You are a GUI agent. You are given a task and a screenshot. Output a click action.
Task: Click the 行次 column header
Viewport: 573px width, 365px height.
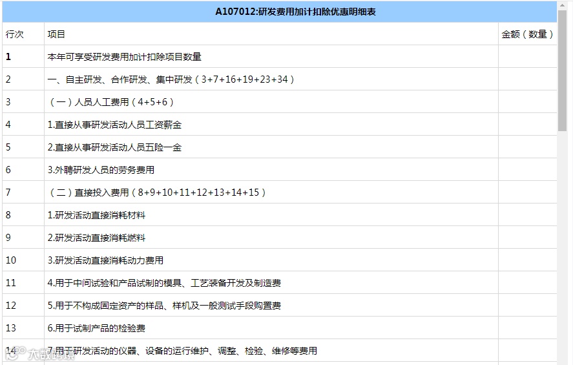point(23,34)
